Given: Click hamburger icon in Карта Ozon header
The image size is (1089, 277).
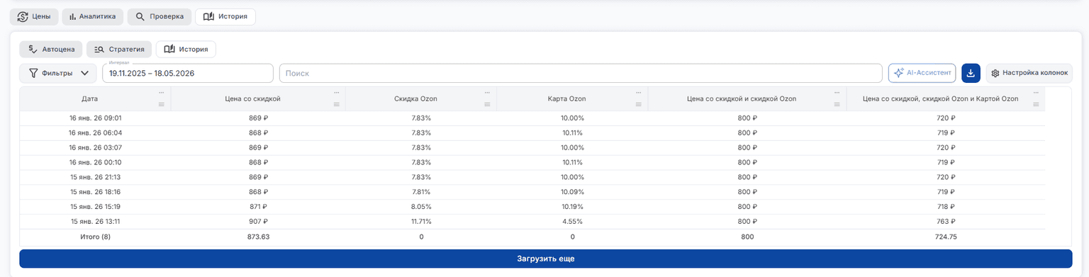Looking at the screenshot, I should tap(639, 105).
